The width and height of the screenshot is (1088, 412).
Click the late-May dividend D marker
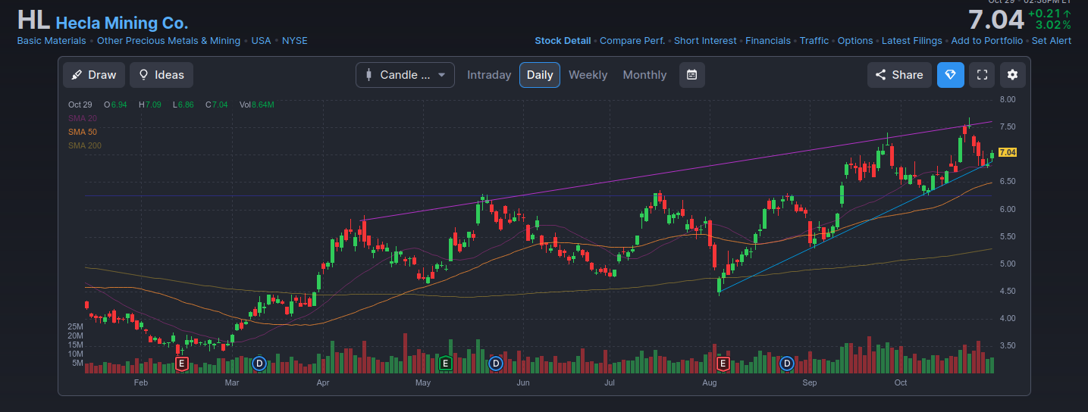pyautogui.click(x=496, y=364)
